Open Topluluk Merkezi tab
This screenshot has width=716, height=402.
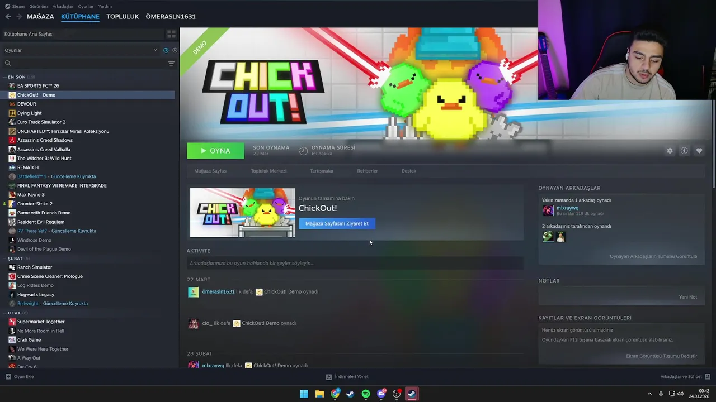268,171
